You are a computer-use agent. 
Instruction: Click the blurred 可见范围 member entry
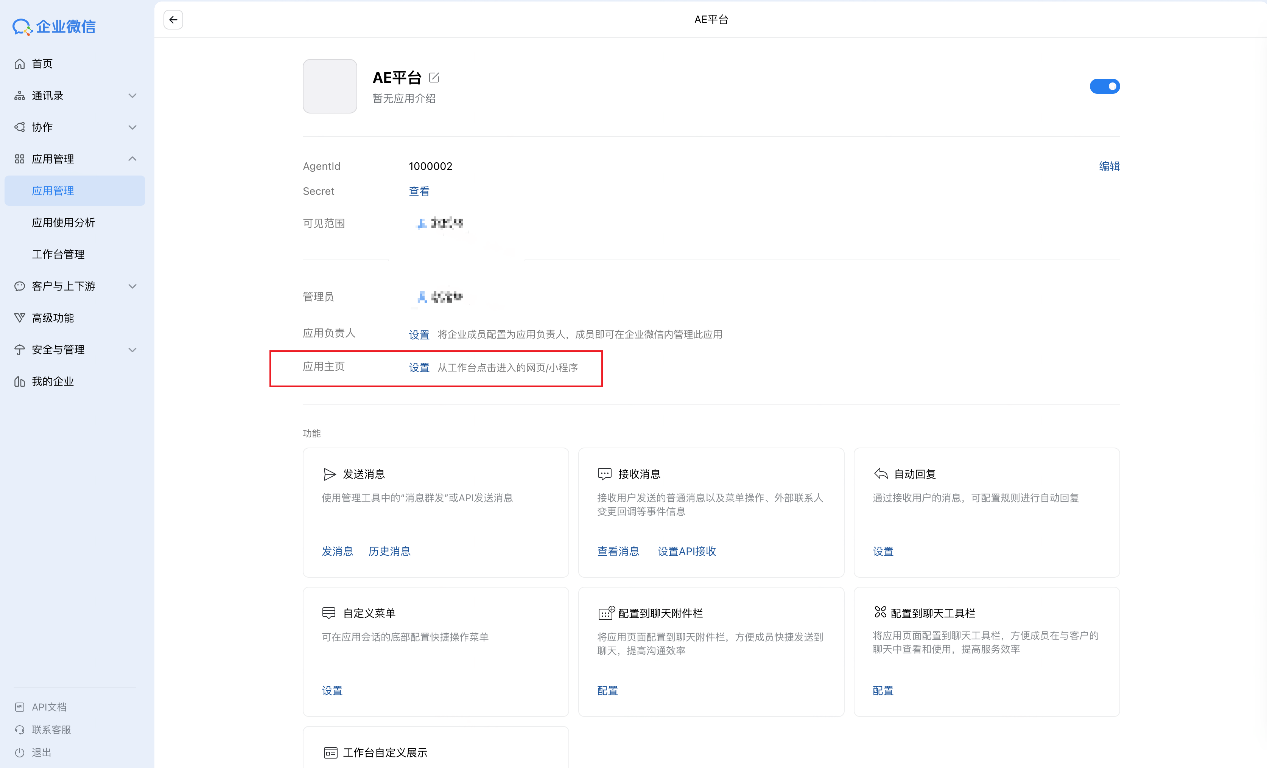tap(440, 223)
